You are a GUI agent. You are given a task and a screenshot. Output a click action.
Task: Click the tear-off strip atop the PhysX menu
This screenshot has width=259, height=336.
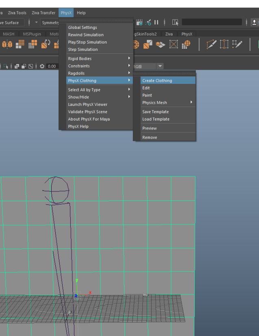tap(96, 21)
